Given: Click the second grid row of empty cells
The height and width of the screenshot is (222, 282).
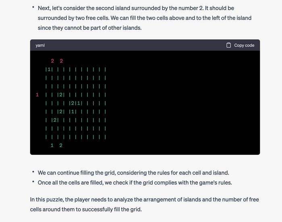Looking at the screenshot, I should 76,78.
